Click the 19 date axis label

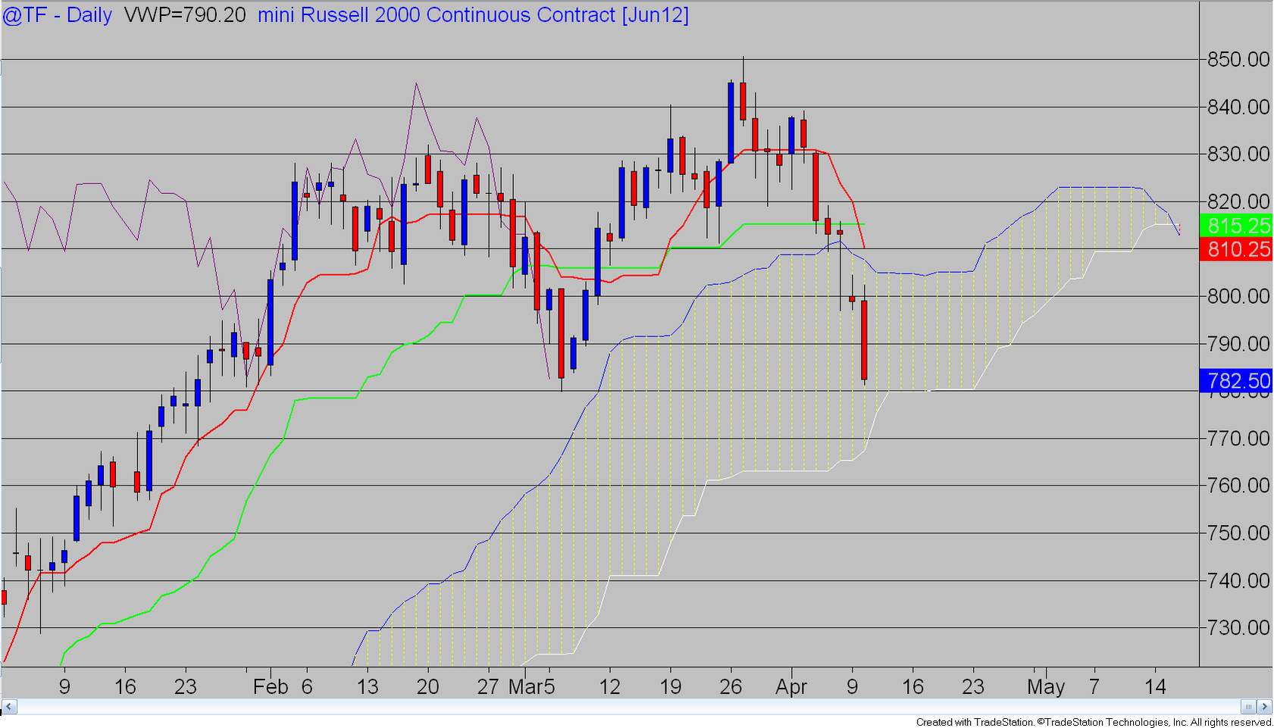[671, 687]
